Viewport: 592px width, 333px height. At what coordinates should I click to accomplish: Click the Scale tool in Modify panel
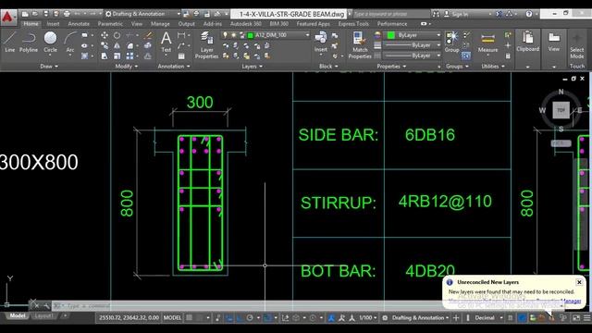tap(117, 55)
